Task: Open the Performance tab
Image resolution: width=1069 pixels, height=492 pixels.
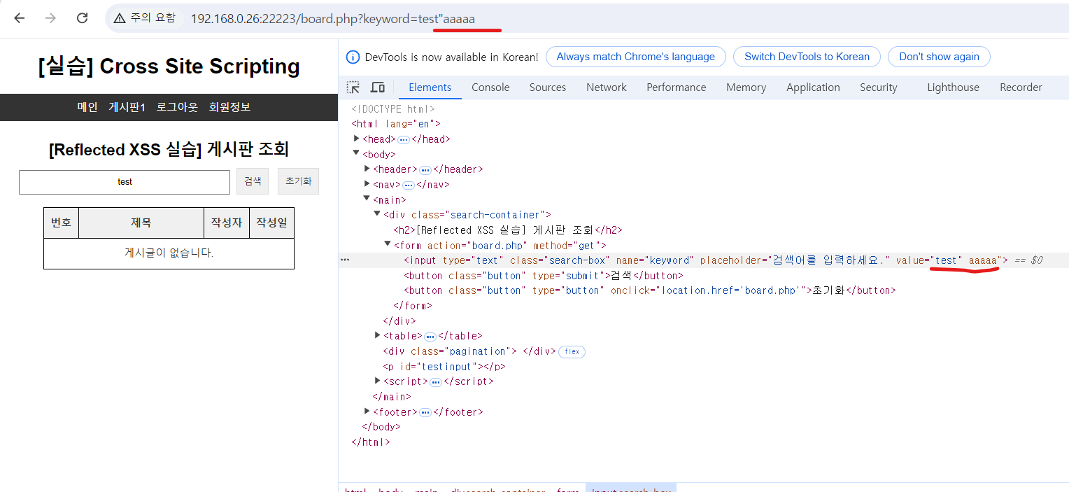Action: 677,87
